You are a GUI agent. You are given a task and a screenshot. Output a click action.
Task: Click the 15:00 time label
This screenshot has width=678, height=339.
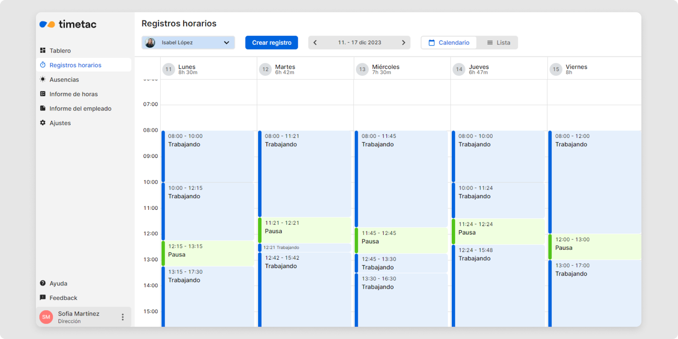coord(150,311)
